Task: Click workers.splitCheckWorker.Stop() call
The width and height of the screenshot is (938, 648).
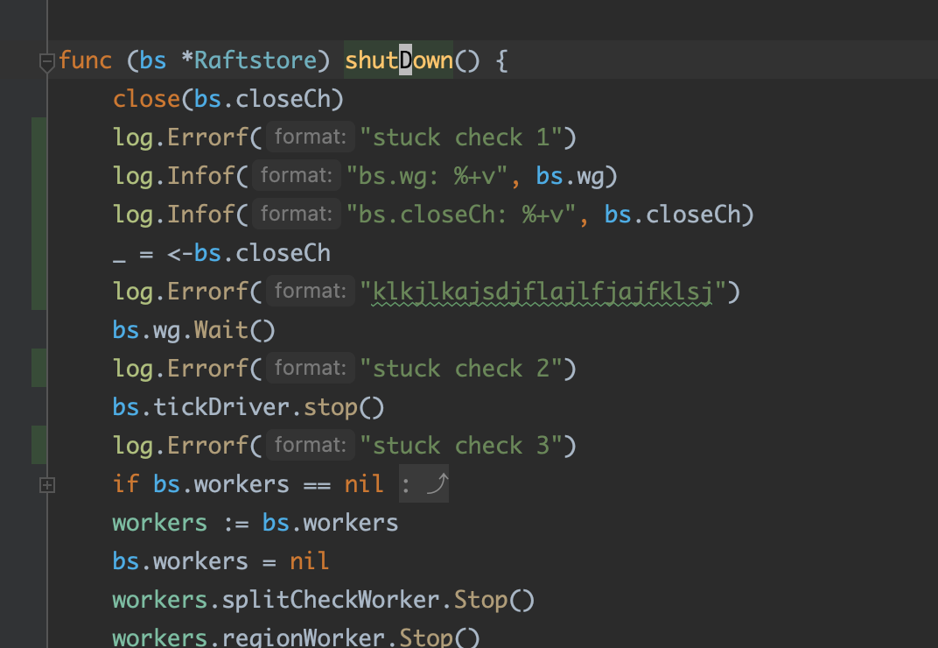Action: pos(324,600)
